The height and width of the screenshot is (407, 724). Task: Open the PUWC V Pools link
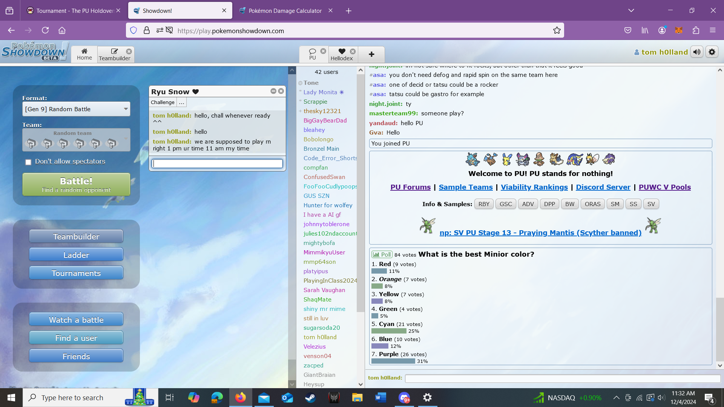pos(665,187)
